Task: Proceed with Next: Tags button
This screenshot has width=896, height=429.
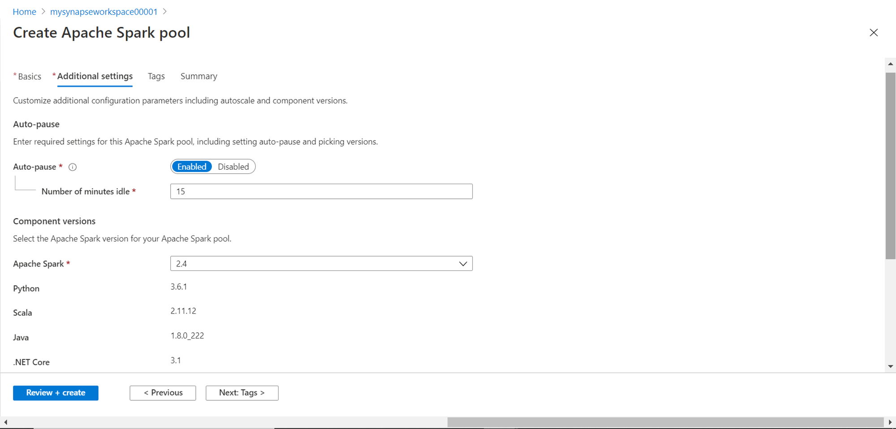Action: click(242, 393)
